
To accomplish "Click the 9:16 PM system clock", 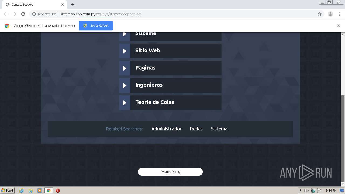I will 331,190.
